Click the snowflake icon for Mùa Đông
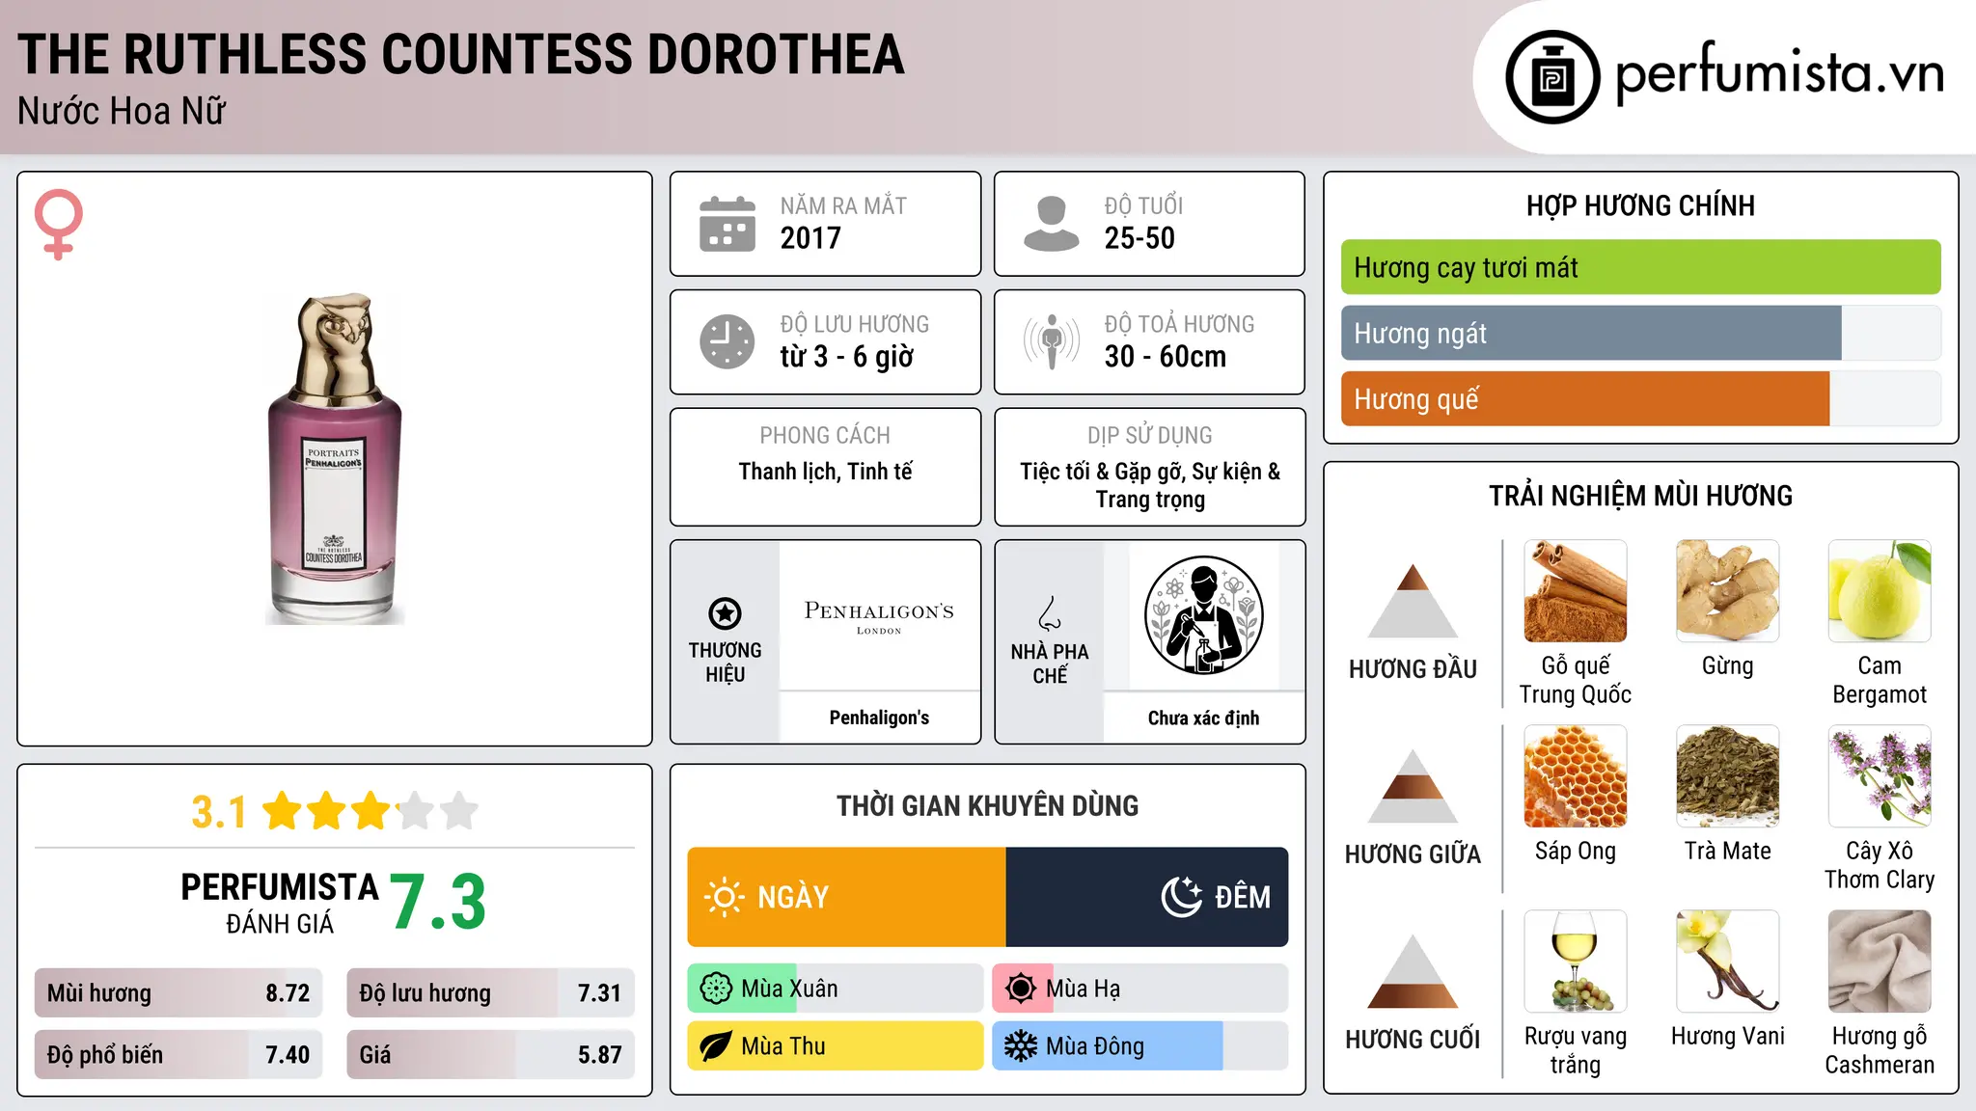 pos(1021,1046)
